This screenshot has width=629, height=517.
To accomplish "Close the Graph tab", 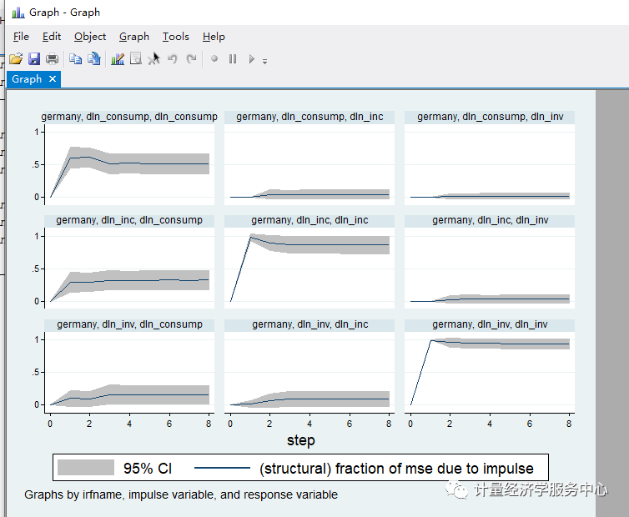I will [53, 79].
